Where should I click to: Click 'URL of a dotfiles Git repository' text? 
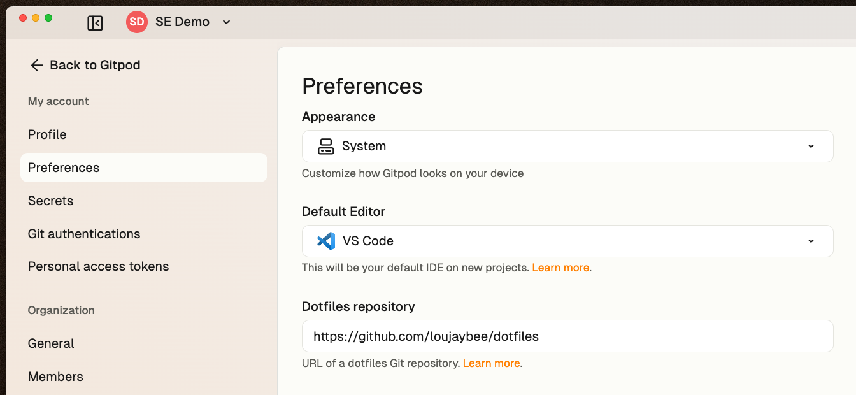click(x=381, y=363)
